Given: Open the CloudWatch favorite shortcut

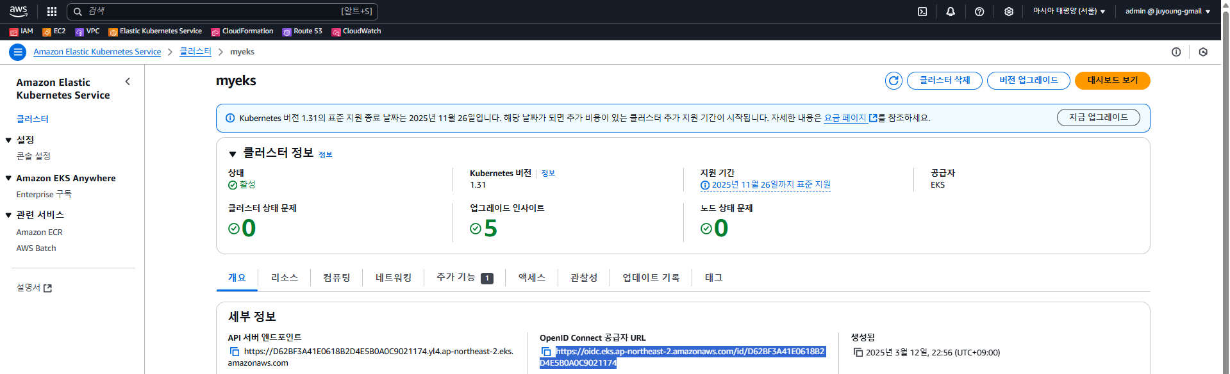Looking at the screenshot, I should 356,31.
